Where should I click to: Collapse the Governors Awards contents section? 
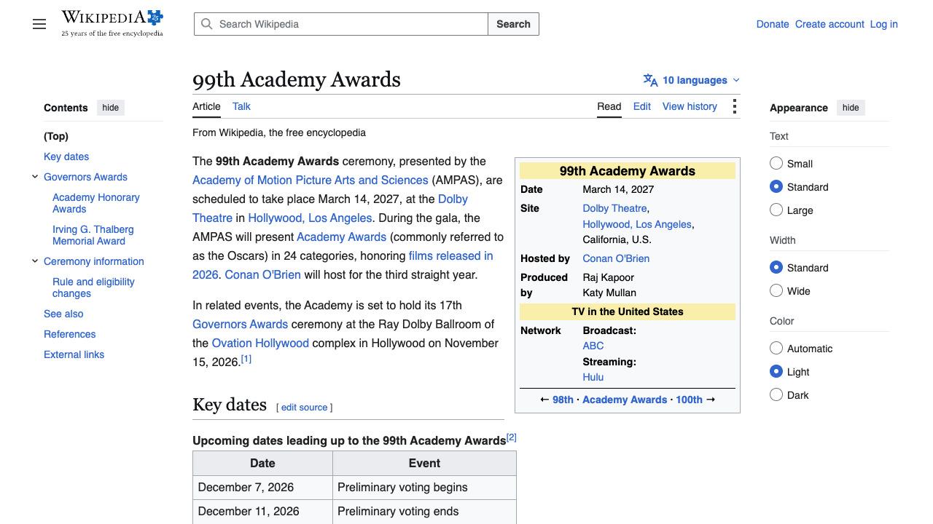click(x=35, y=177)
